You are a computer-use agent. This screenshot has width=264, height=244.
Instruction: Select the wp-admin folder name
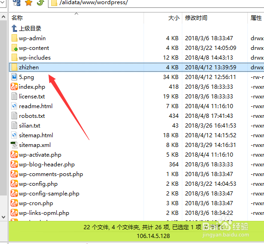tap(32, 38)
